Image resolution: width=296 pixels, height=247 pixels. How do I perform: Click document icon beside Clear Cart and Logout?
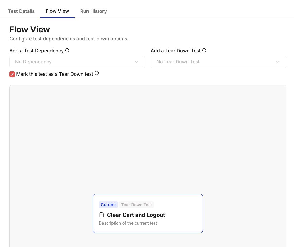pyautogui.click(x=102, y=215)
